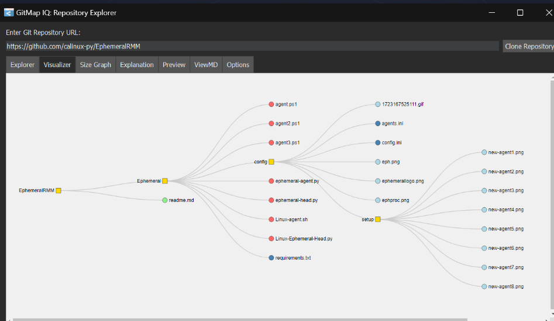This screenshot has width=554, height=321.
Task: Select the new-agent5.png node circle
Action: click(x=484, y=229)
